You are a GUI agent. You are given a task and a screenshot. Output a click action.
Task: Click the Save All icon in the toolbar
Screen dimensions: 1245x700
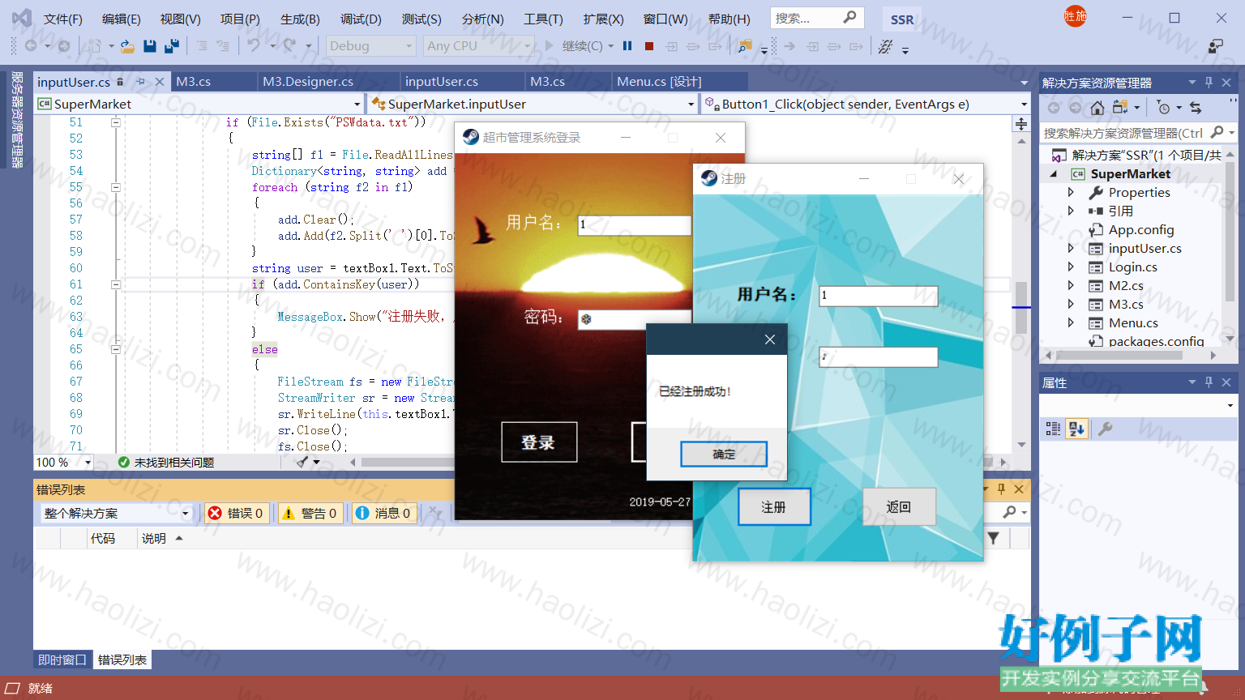(x=171, y=46)
